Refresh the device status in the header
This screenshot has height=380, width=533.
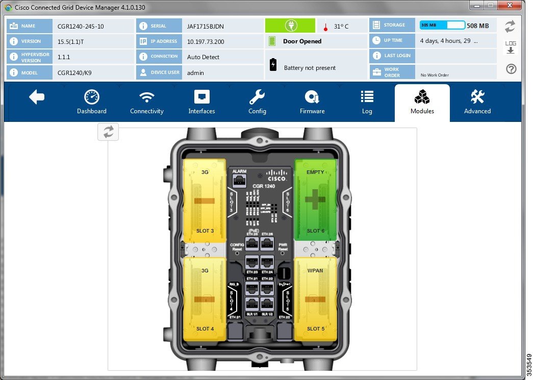(510, 27)
